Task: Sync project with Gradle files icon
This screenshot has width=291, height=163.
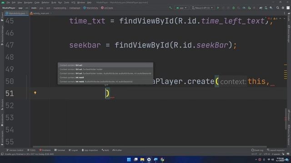Action: (261, 8)
